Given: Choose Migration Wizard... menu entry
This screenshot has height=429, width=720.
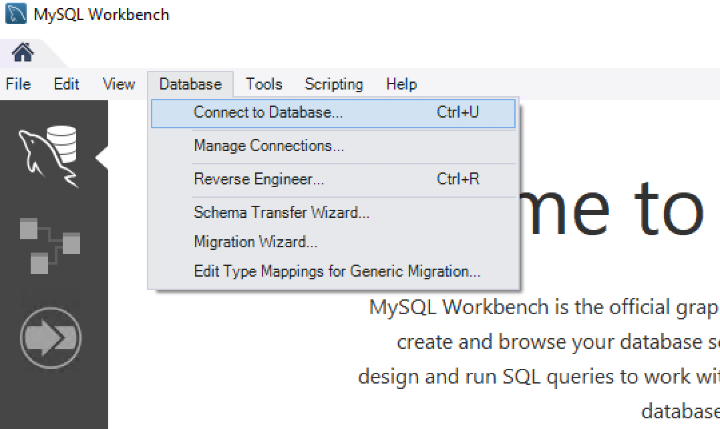Looking at the screenshot, I should pos(333,242).
